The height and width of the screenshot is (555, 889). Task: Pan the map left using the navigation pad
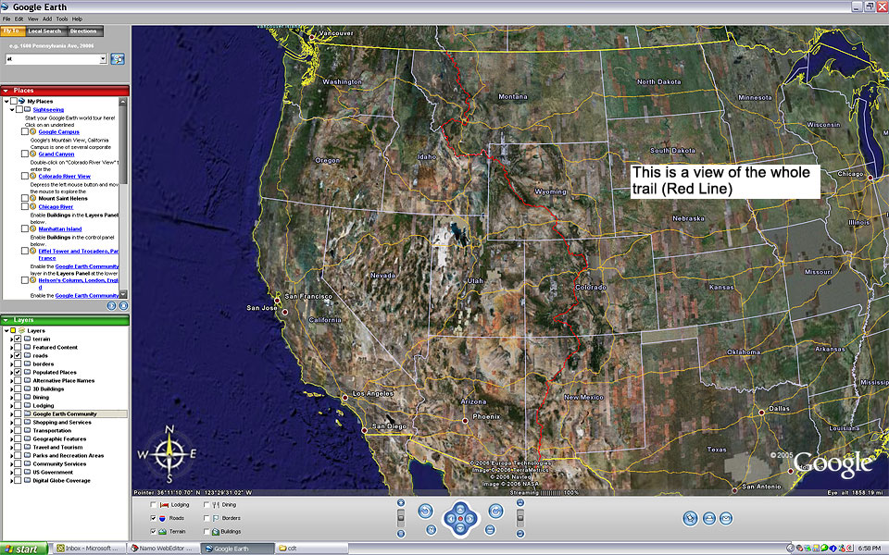[x=451, y=518]
